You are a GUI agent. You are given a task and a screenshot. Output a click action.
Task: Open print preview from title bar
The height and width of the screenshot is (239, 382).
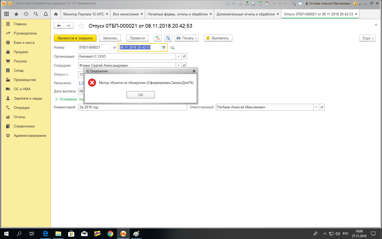coord(240,3)
